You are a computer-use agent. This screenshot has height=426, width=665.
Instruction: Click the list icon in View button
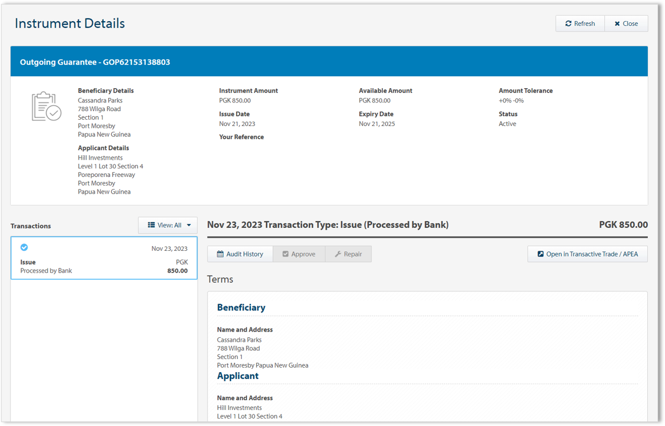[151, 225]
